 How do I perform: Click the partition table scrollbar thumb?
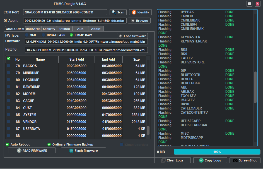(148, 130)
